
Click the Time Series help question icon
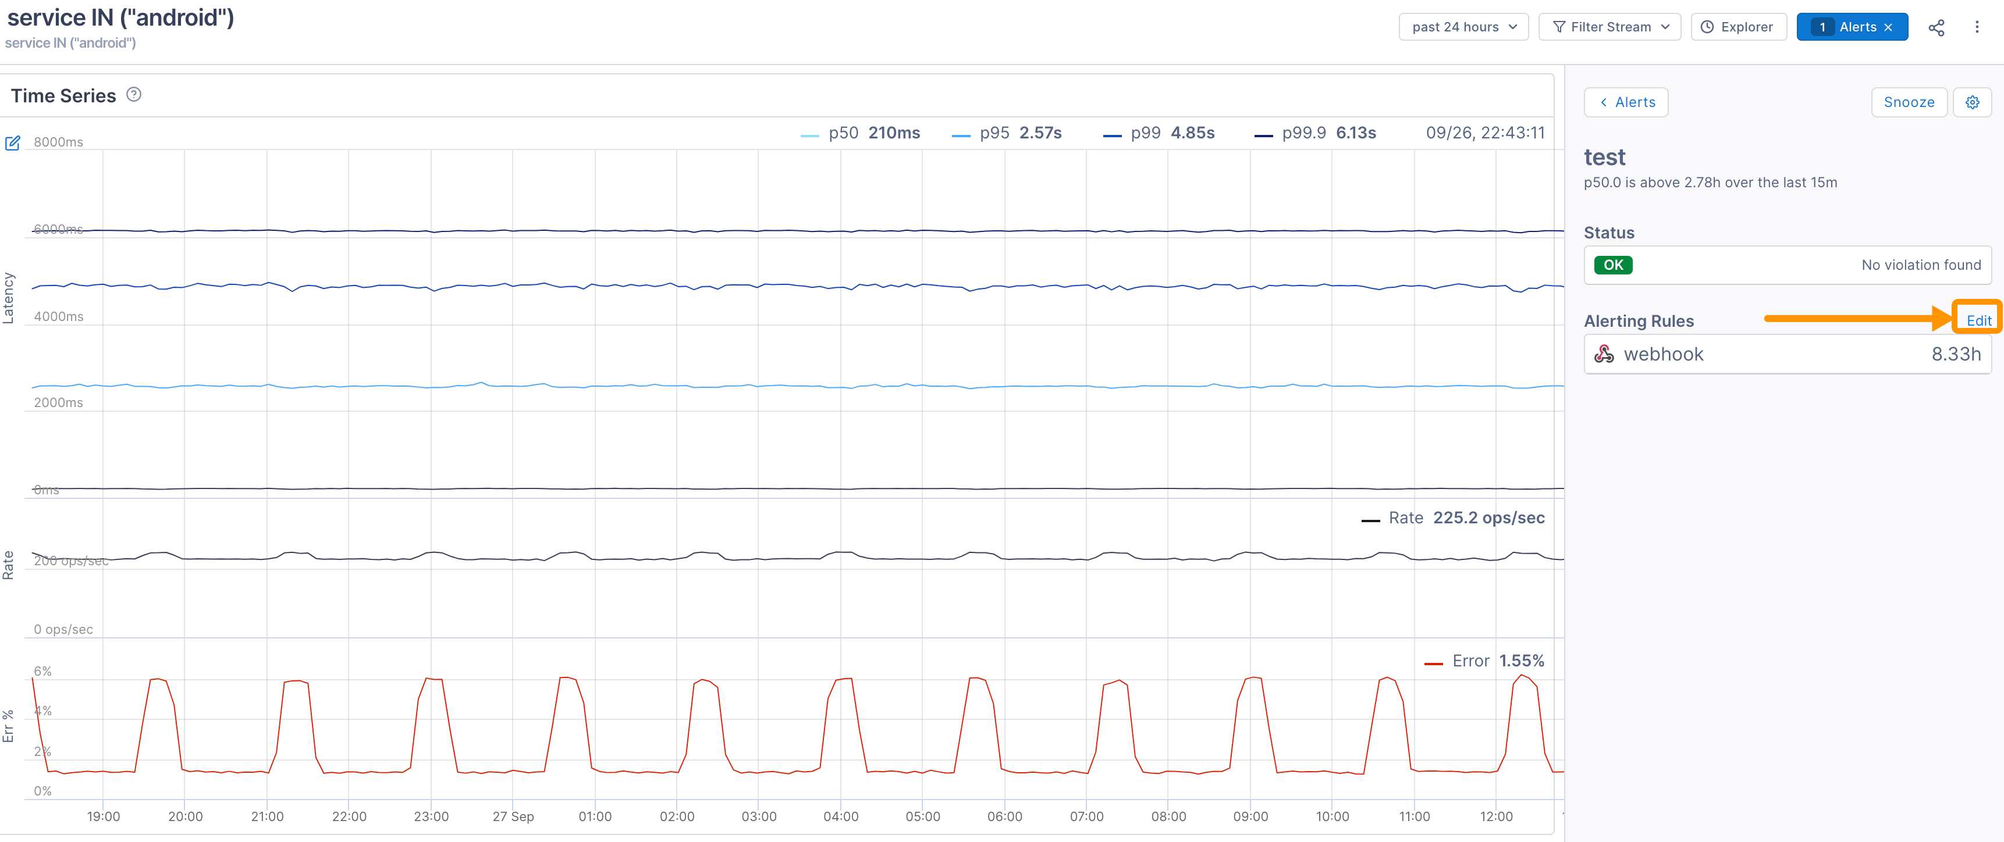tap(134, 95)
